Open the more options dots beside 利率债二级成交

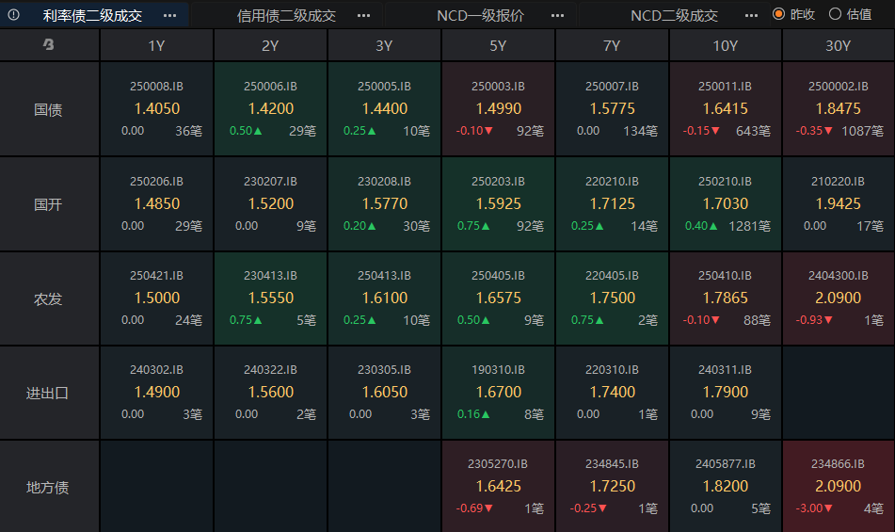click(170, 15)
